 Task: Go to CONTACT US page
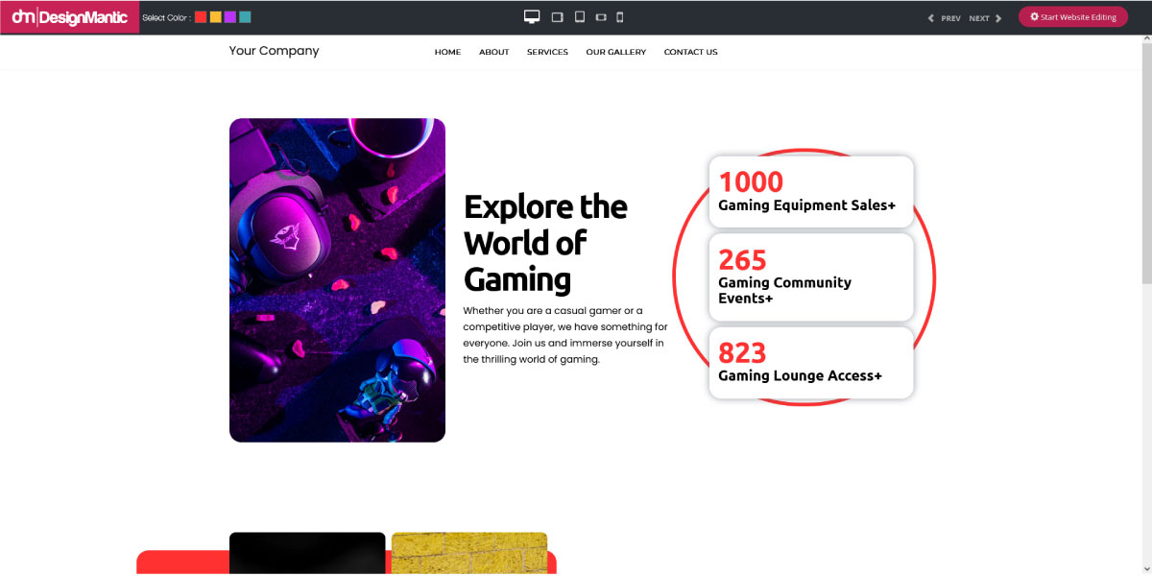tap(690, 52)
